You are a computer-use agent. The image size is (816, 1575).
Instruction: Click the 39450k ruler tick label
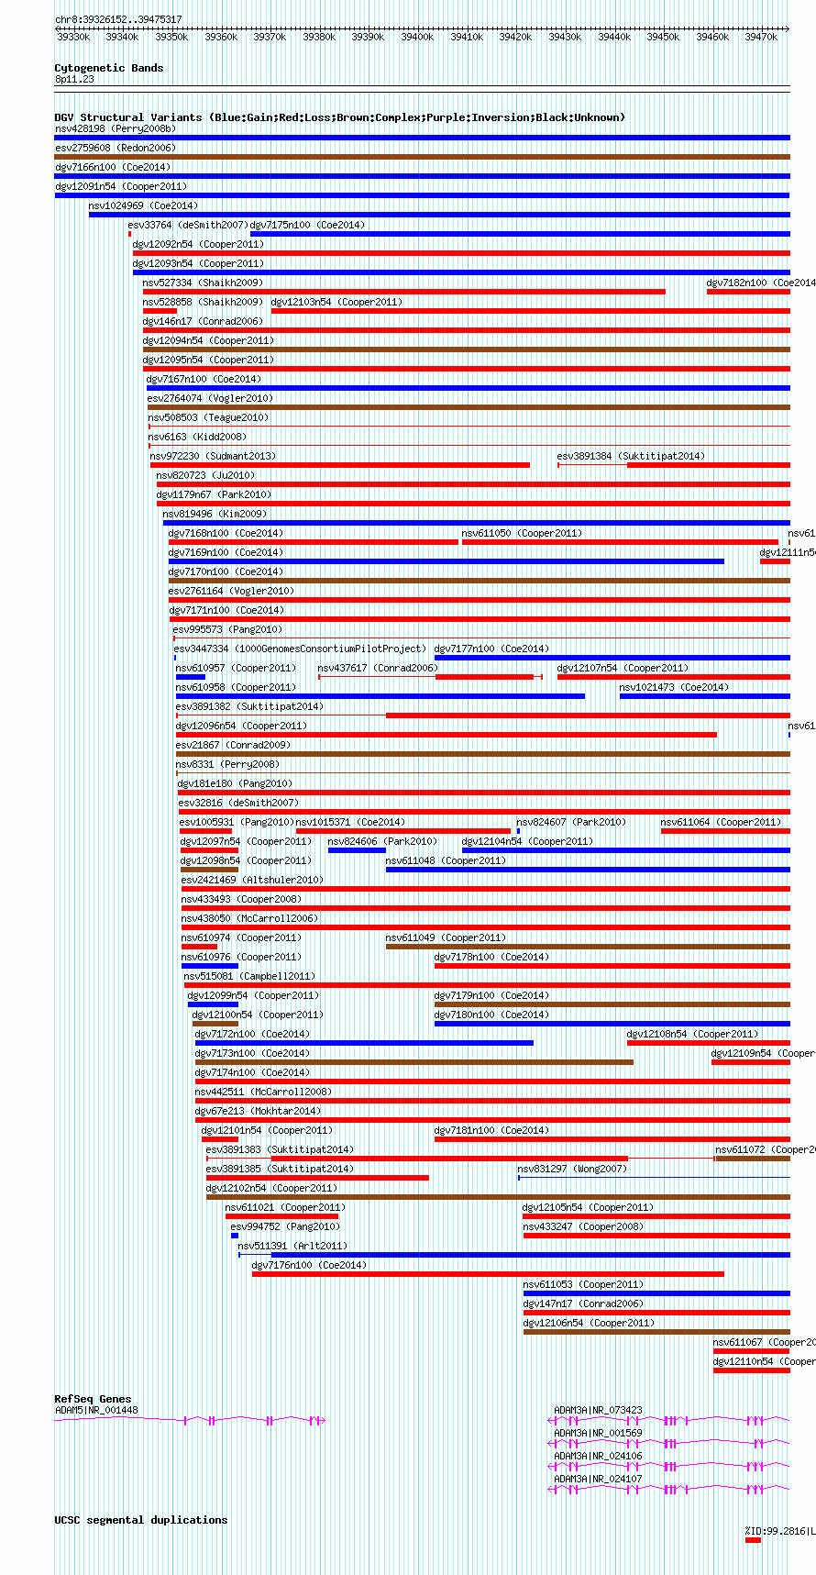663,37
